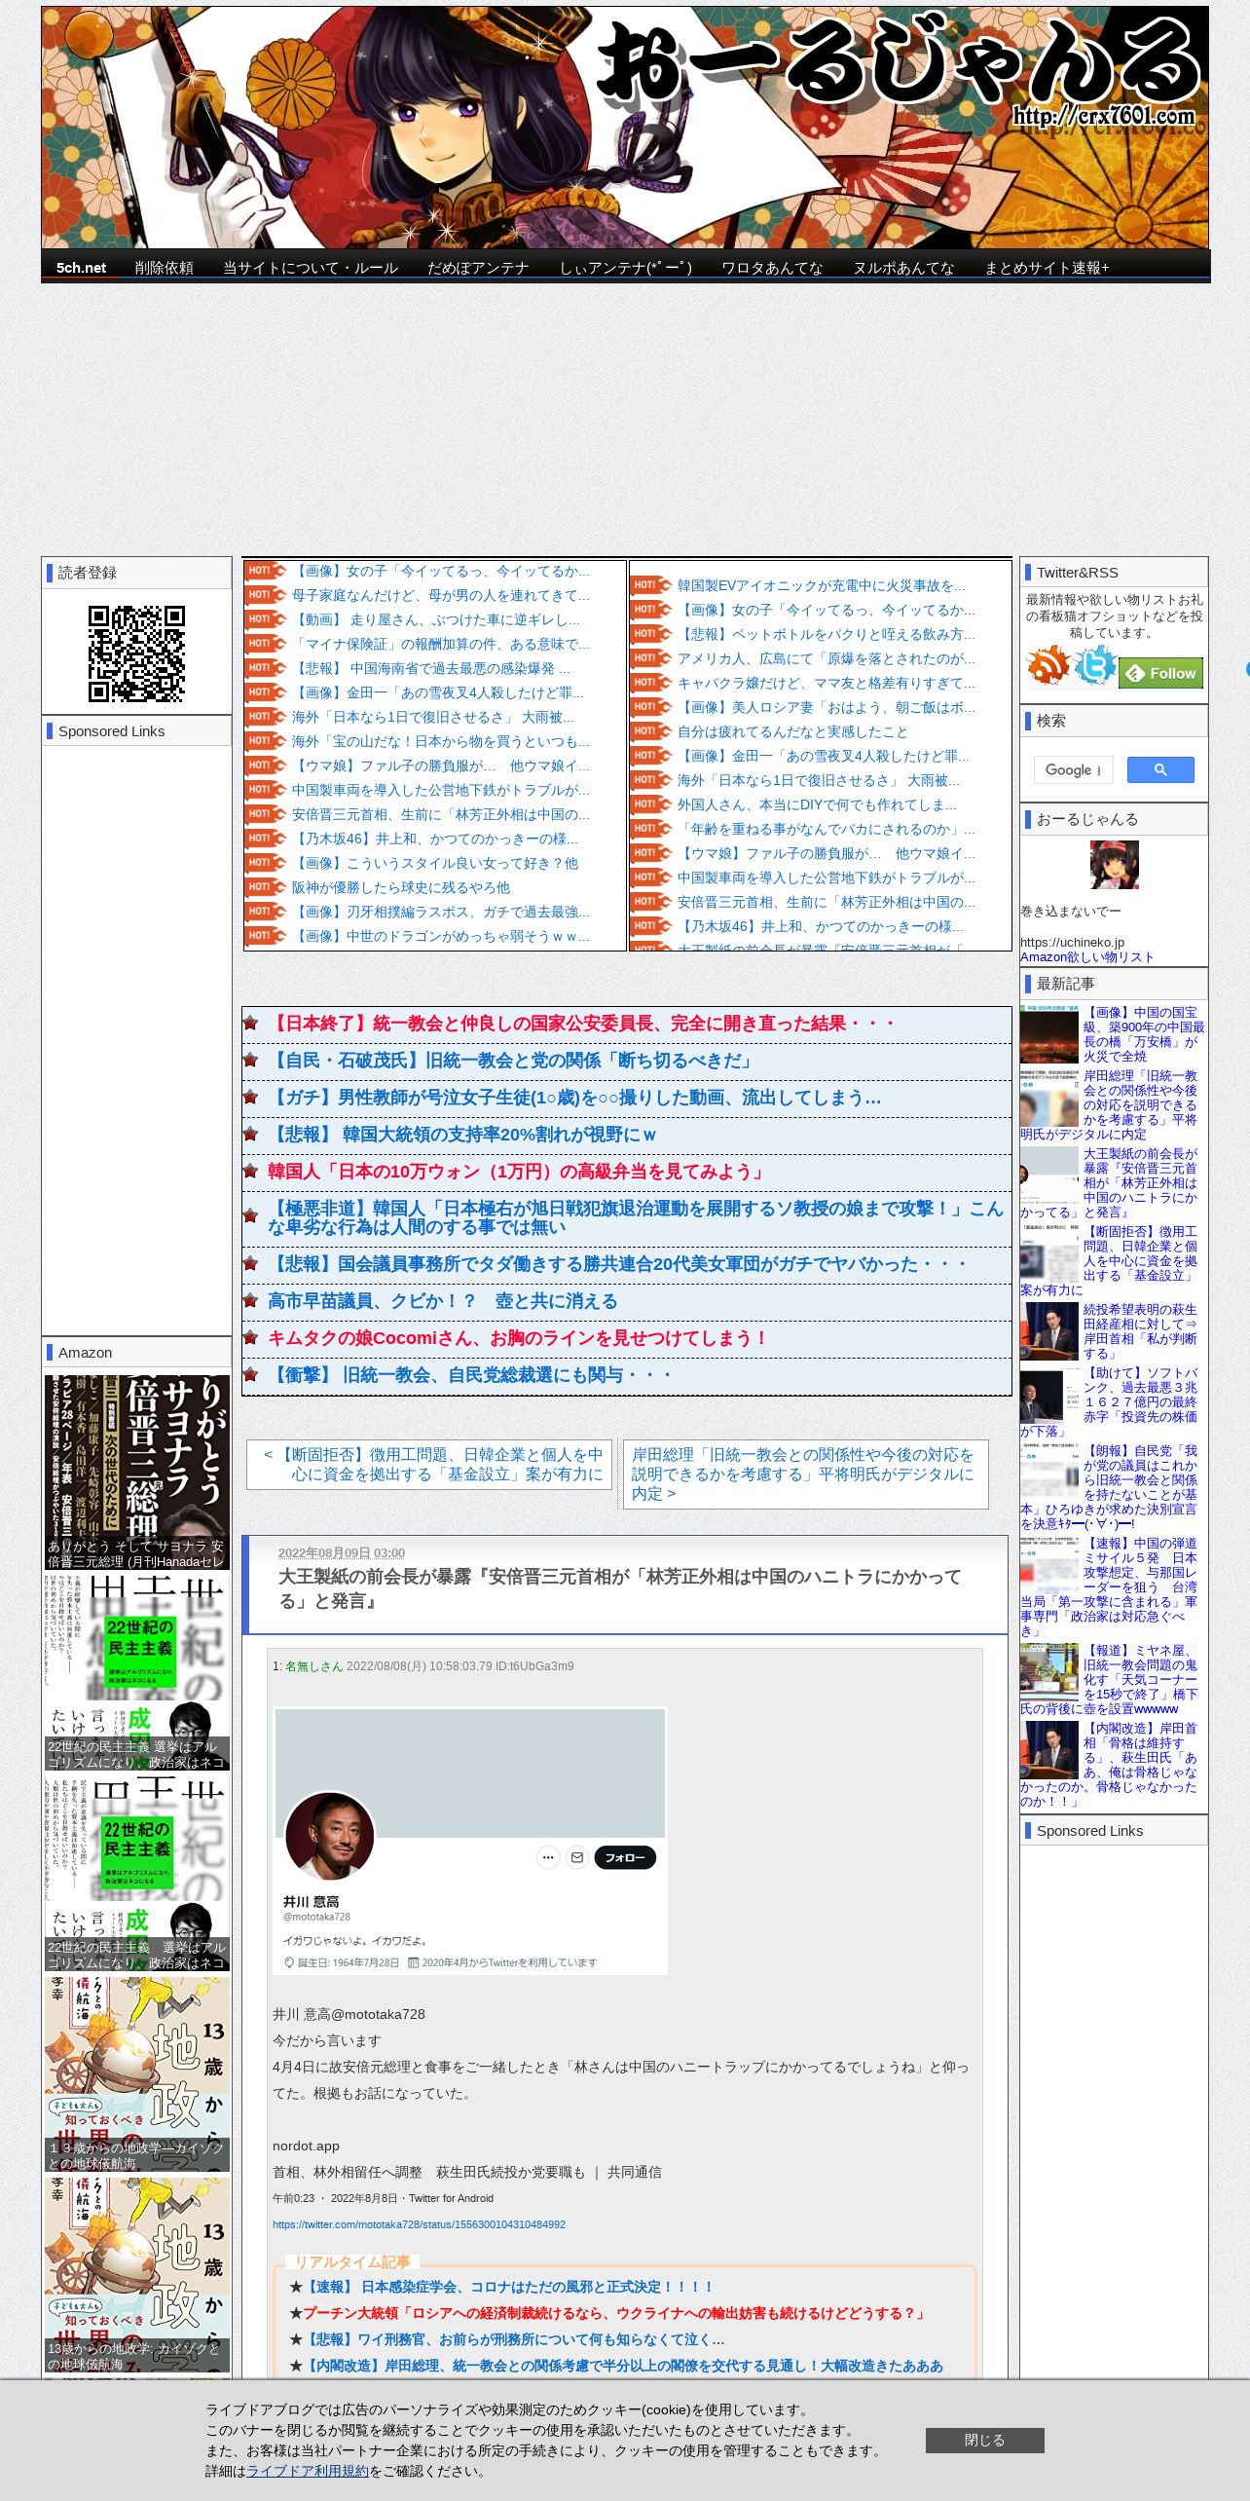Open realtime article 【速報】日本感染症学会、コロナはただの風邪

pos(508,2286)
